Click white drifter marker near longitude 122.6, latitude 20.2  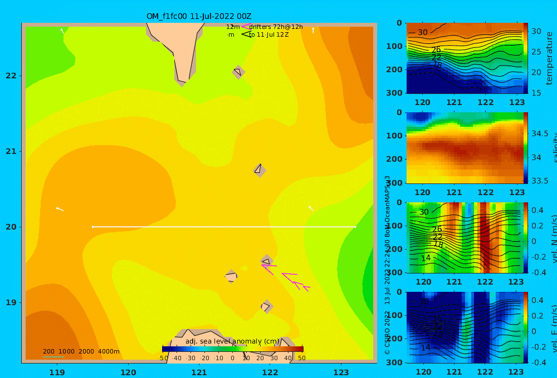311,208
